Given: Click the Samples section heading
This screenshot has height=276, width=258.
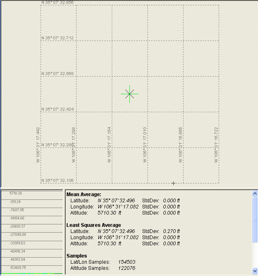Looking at the screenshot, I should [x=77, y=256].
